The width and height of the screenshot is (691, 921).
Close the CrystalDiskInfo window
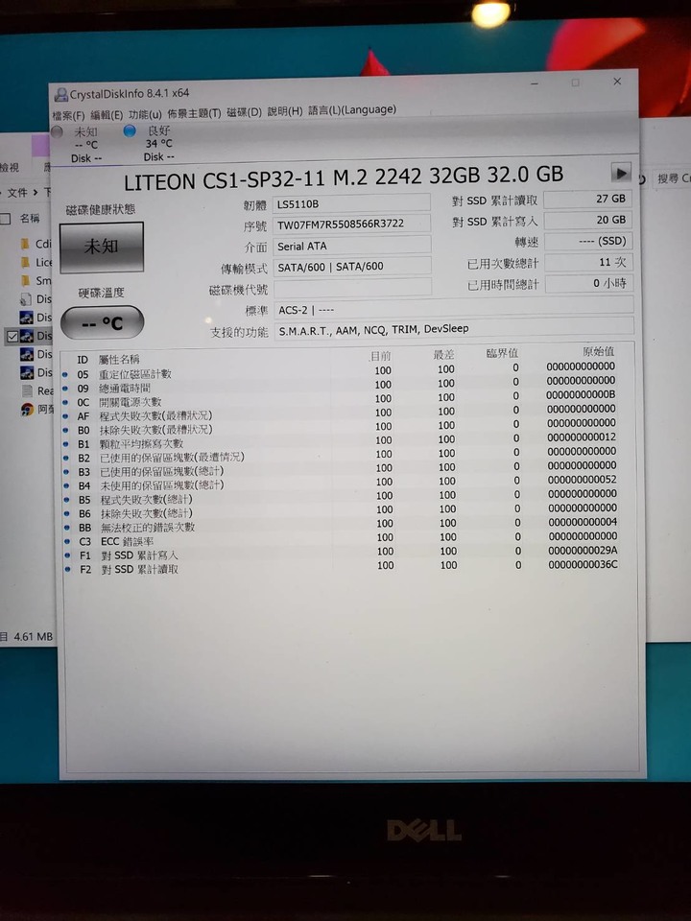[x=617, y=82]
